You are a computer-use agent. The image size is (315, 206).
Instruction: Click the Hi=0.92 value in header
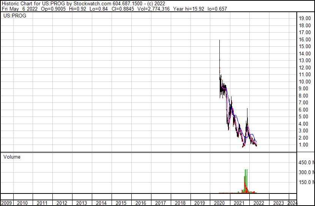point(77,9)
